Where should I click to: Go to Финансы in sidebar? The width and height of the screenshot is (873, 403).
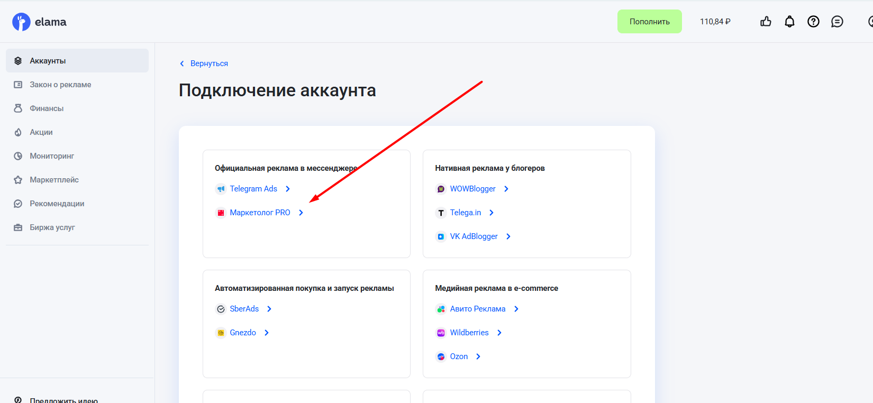[77, 108]
